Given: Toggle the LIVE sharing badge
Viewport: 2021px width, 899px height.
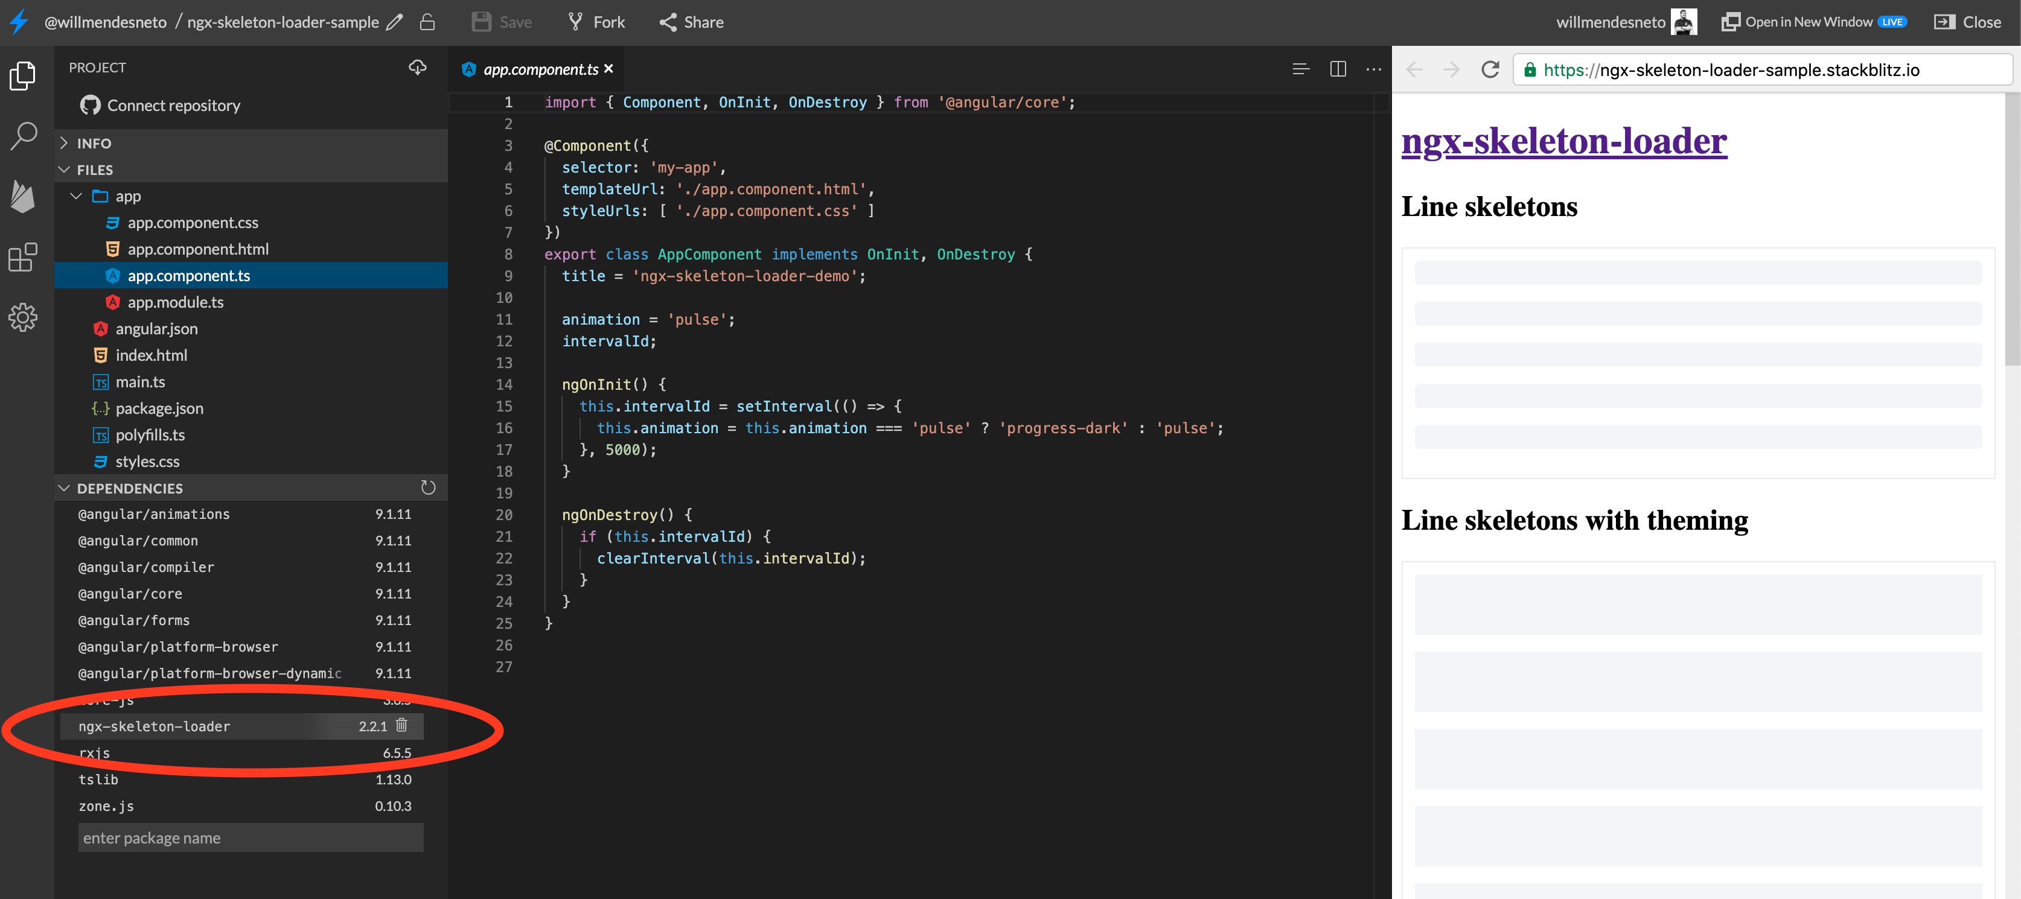Looking at the screenshot, I should coord(1891,21).
